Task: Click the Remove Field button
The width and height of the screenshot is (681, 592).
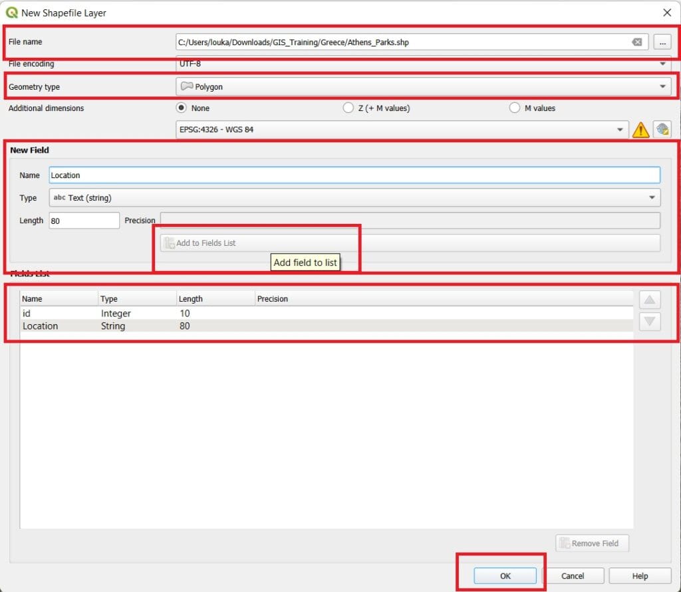Action: coord(592,543)
